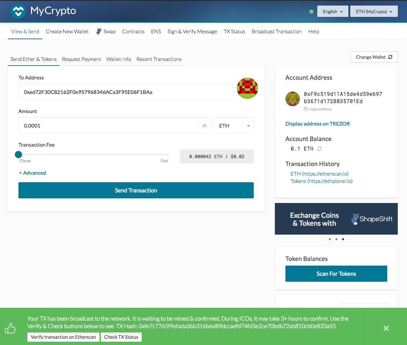Image resolution: width=407 pixels, height=345 pixels.
Task: Click the Transaction History heading
Action: pyautogui.click(x=312, y=164)
